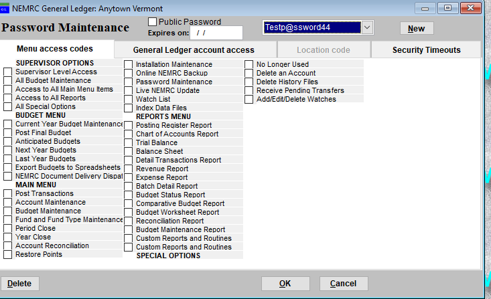Tick Chart of Accounts Report
Image resolution: width=491 pixels, height=299 pixels.
[x=129, y=134]
